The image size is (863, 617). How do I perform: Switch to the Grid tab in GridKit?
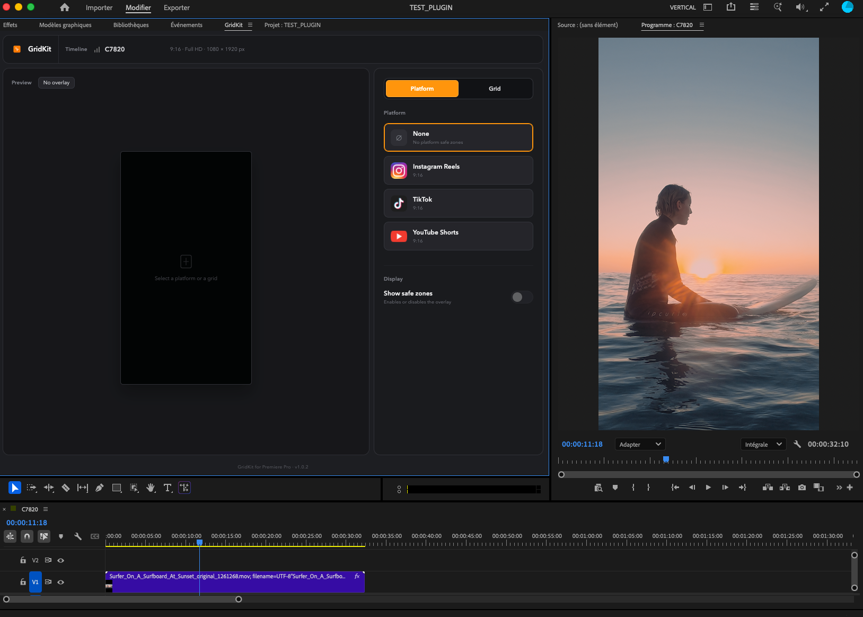coord(495,89)
